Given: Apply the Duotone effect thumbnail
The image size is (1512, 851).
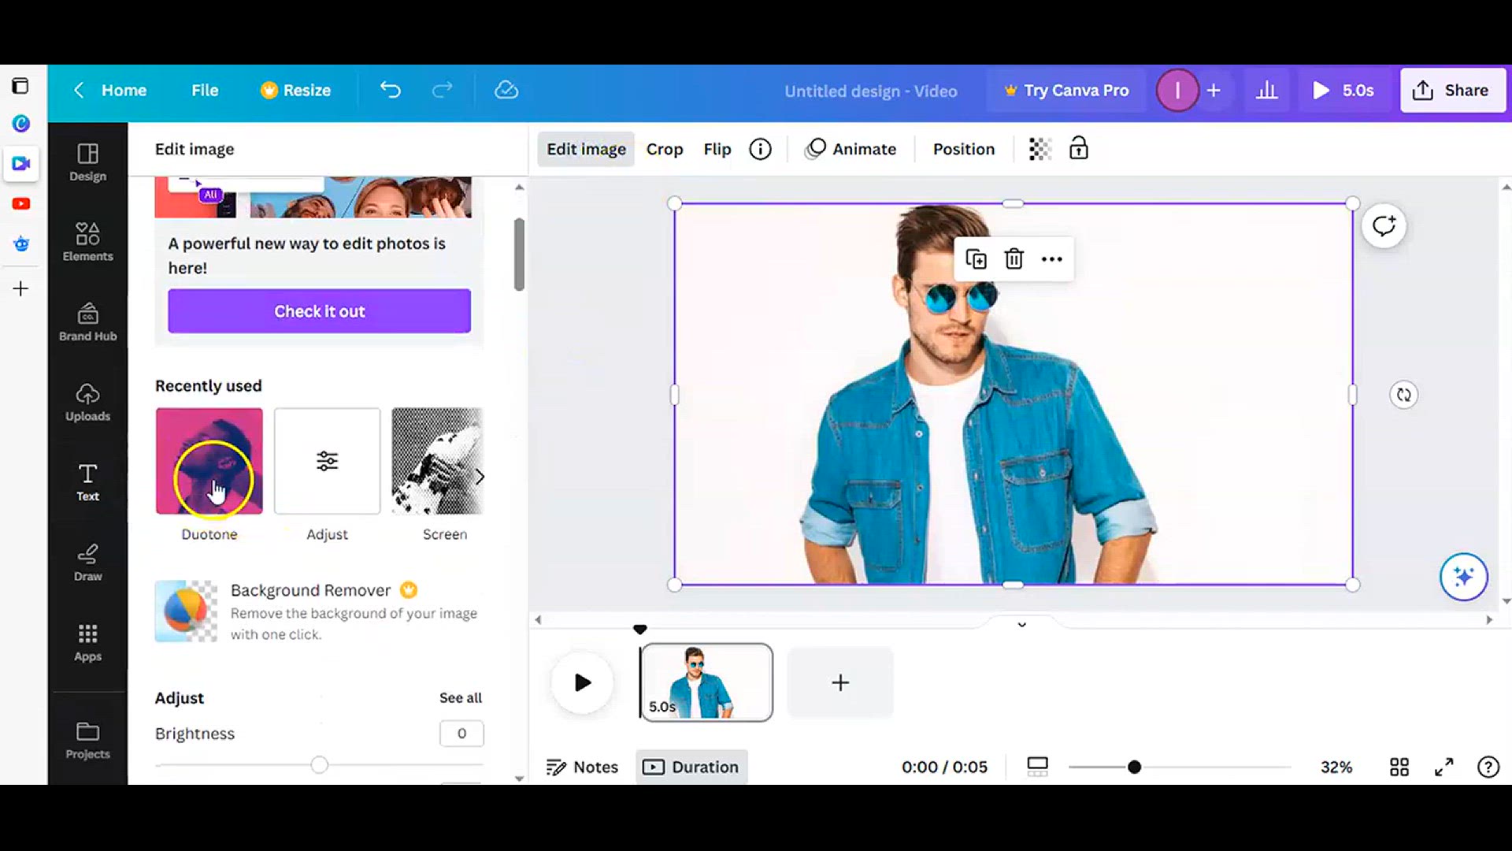Looking at the screenshot, I should 209,461.
